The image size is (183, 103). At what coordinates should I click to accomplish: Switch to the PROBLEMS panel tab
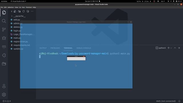(x=55, y=48)
